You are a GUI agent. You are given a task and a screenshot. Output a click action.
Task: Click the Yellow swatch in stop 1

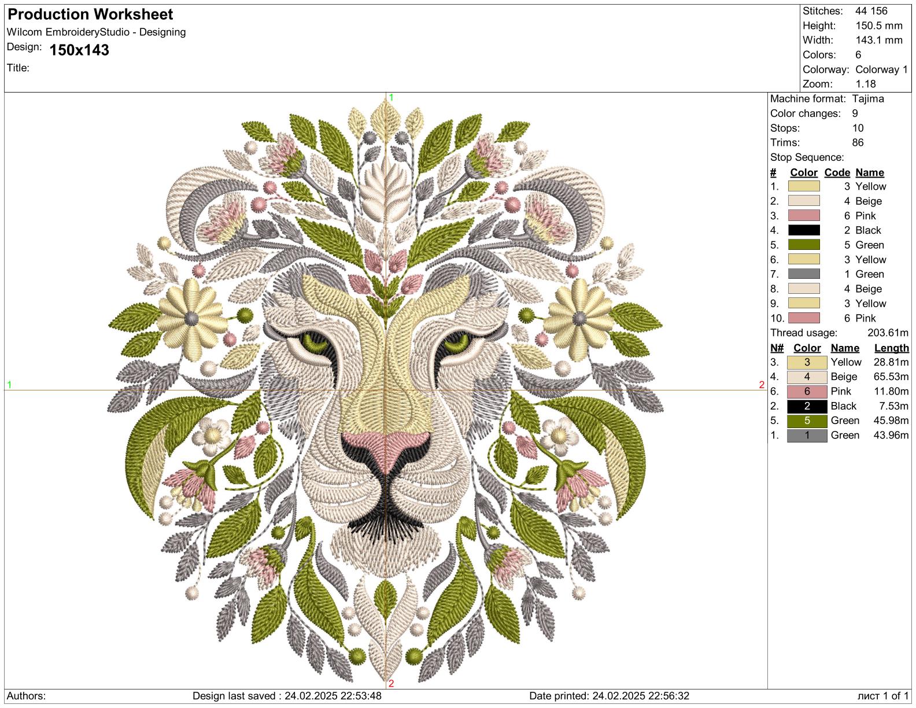coord(804,186)
